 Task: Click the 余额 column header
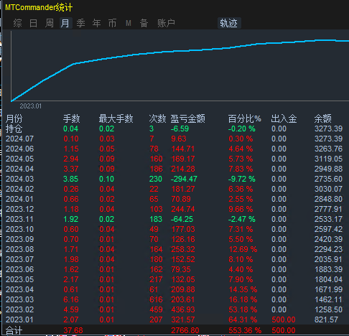click(323, 118)
